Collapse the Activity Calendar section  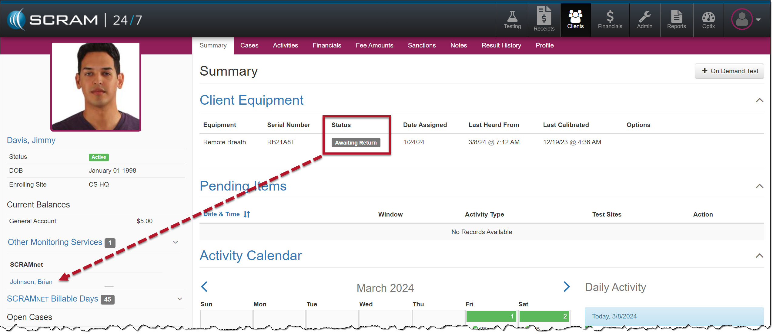(759, 256)
